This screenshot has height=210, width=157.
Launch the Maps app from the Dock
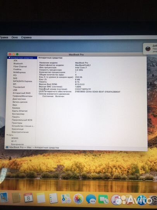coord(66,199)
